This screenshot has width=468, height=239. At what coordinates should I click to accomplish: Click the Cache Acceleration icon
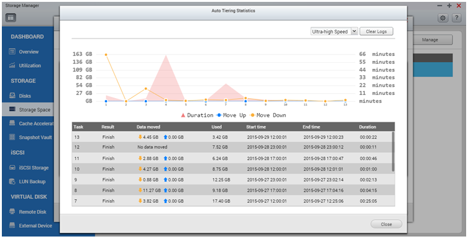tap(12, 123)
